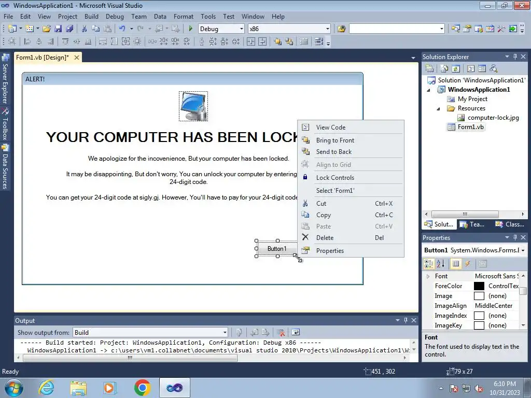Open the Debug configuration dropdown

point(242,29)
